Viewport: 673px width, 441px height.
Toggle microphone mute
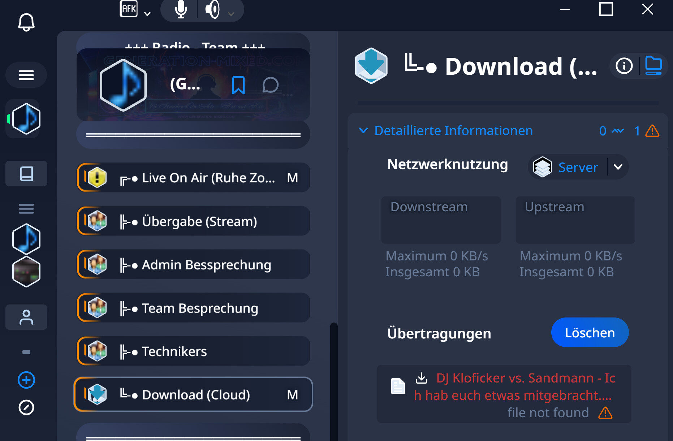181,10
